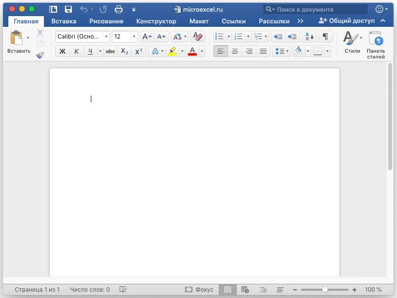Apply yellow text highlight color
Image resolution: width=397 pixels, height=298 pixels.
click(172, 51)
